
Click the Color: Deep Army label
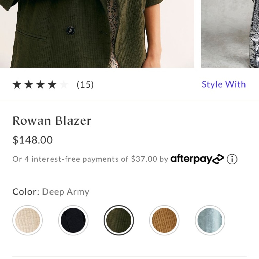coord(51,192)
